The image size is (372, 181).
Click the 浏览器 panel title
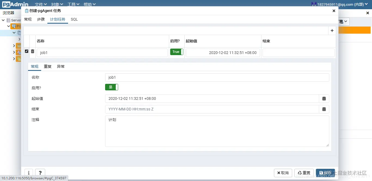coord(8,13)
